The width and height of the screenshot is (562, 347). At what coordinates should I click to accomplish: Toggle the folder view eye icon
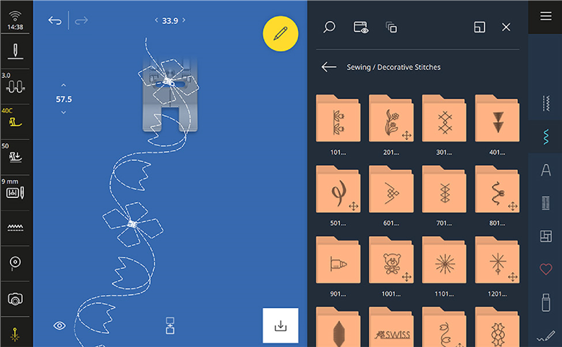click(x=361, y=27)
